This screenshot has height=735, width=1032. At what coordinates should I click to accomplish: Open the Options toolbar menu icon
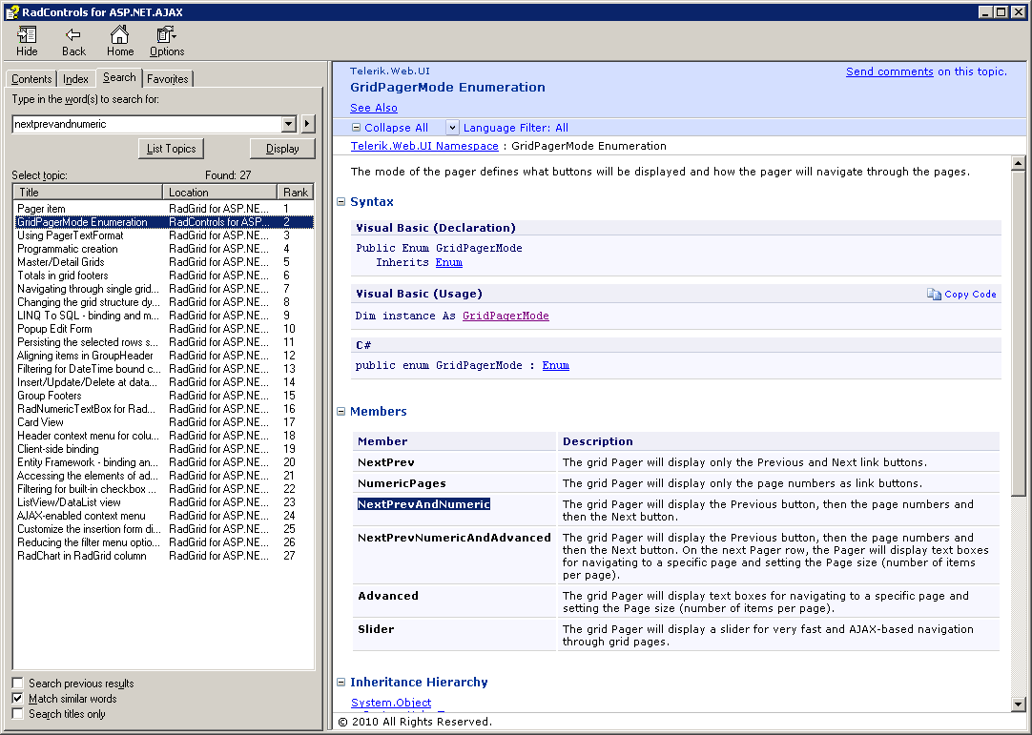pyautogui.click(x=166, y=34)
